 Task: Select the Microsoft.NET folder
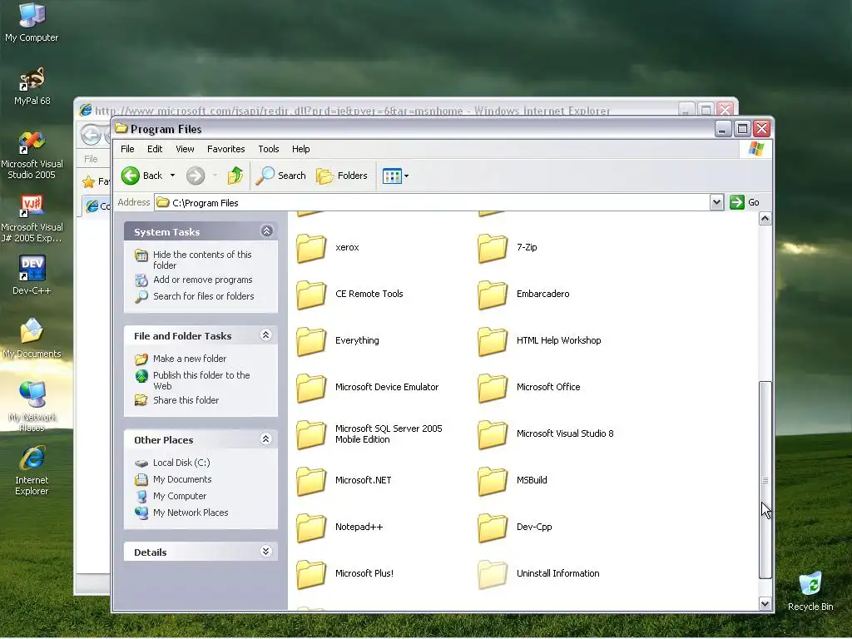click(x=344, y=481)
